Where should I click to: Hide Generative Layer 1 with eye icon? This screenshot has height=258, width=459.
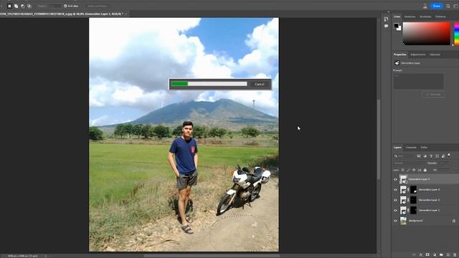coord(395,210)
